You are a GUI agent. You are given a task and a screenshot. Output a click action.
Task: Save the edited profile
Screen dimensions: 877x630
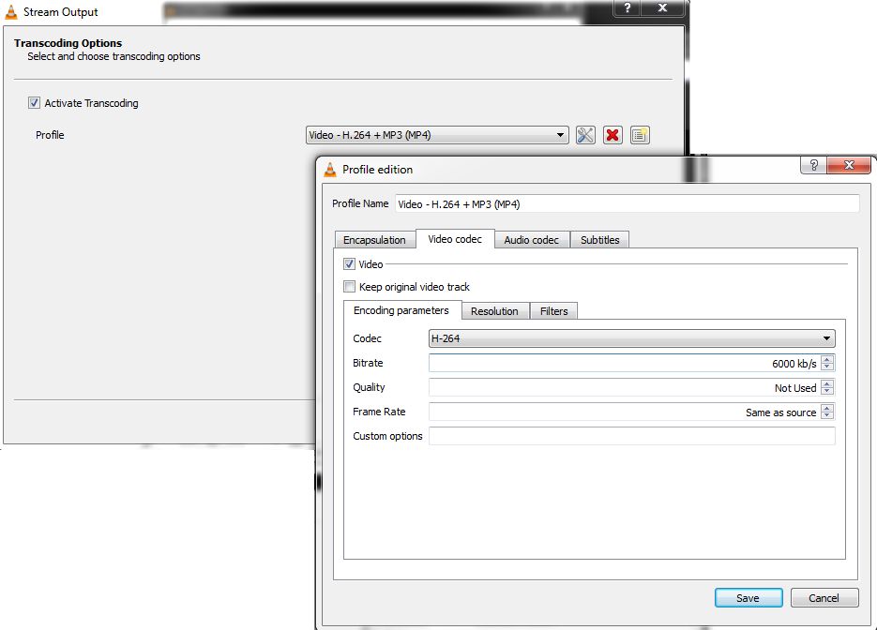point(748,597)
